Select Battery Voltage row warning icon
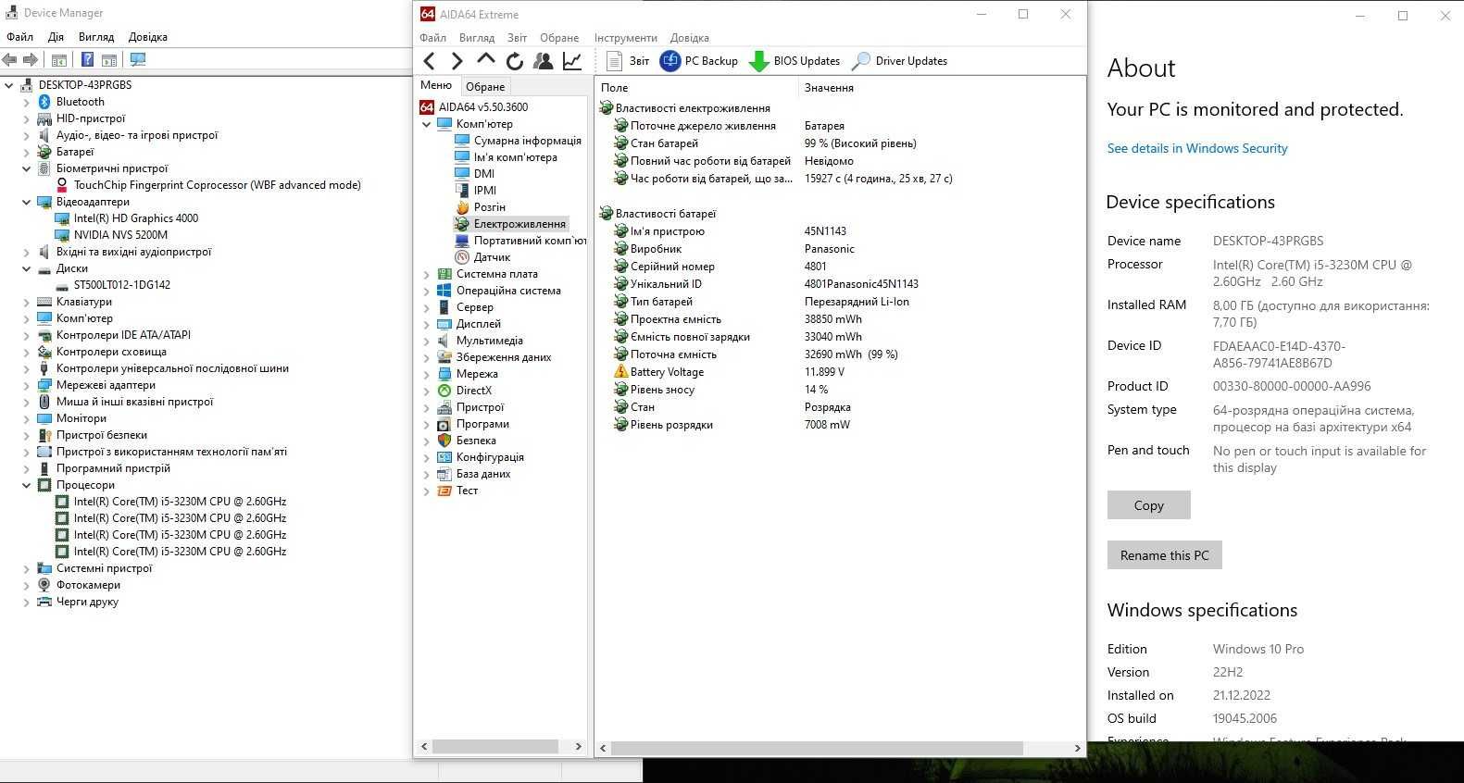 click(x=621, y=372)
